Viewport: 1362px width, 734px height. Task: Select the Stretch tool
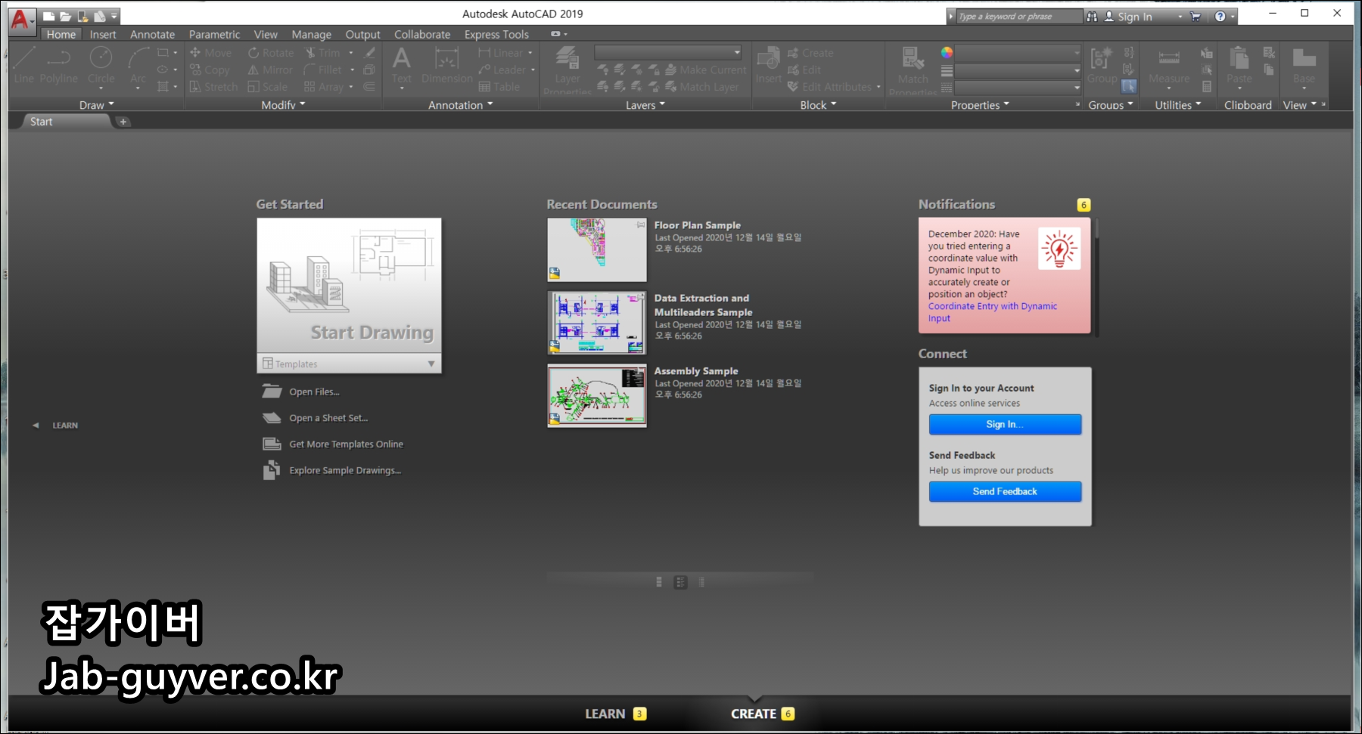click(213, 87)
